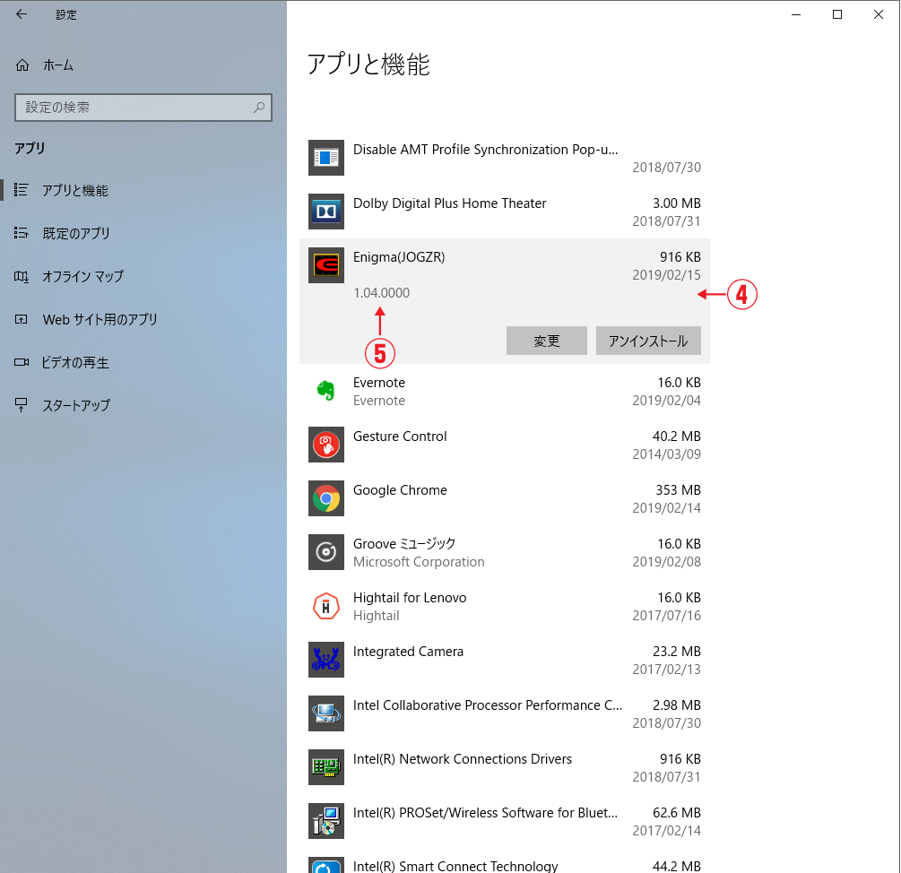
Task: Click the Gesture Control app icon
Action: 325,445
